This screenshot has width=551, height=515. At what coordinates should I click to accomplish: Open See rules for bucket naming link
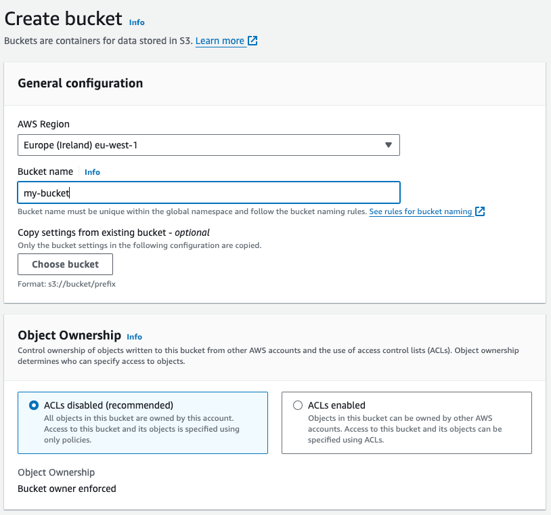click(x=420, y=211)
